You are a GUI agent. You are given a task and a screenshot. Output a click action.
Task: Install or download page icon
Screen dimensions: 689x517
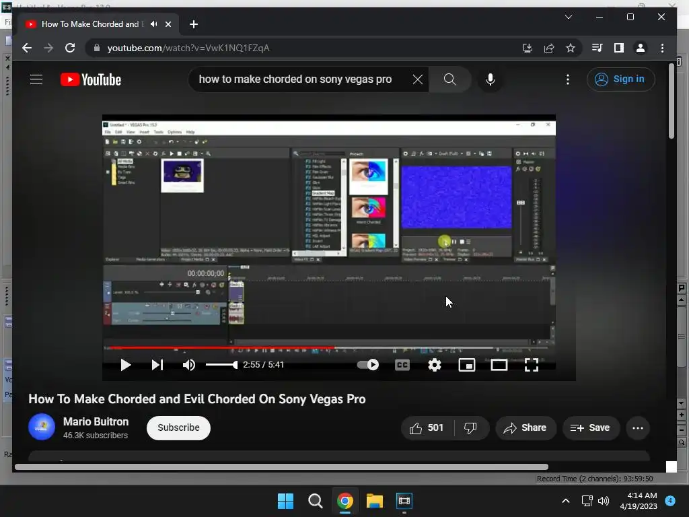tap(528, 48)
